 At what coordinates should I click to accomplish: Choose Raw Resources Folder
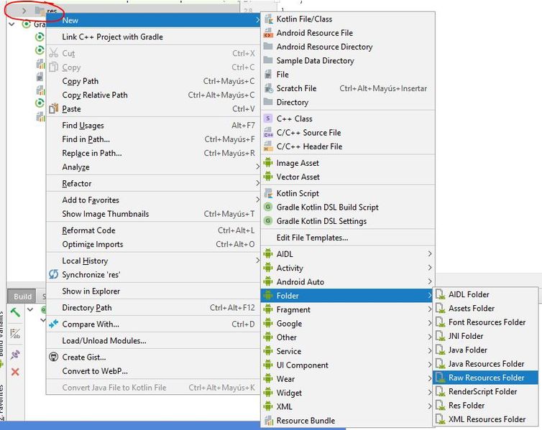[486, 378]
